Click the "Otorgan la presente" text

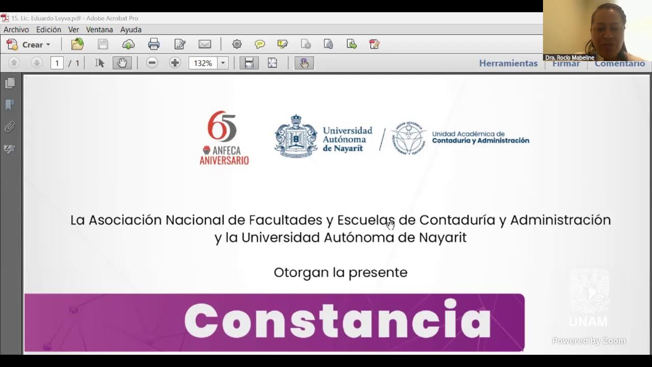[340, 272]
